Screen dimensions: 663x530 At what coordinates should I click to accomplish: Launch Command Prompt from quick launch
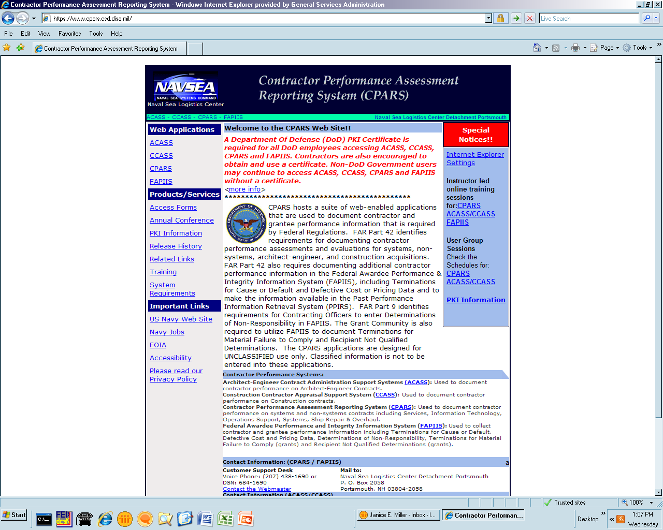(44, 519)
